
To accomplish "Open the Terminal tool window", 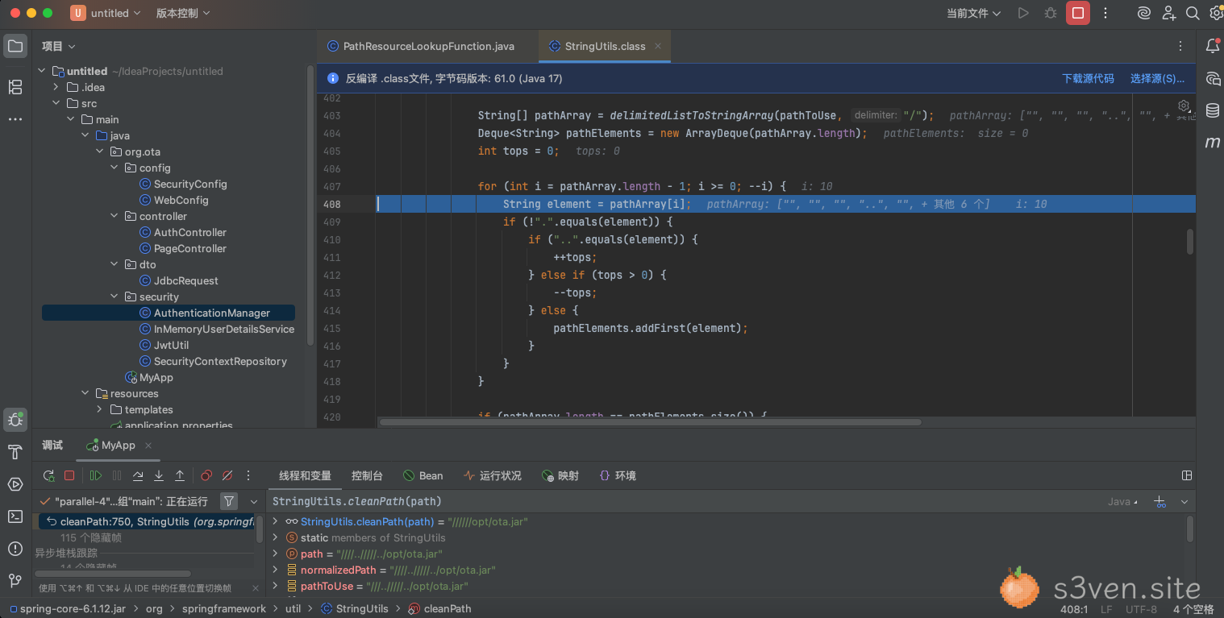I will click(x=15, y=516).
